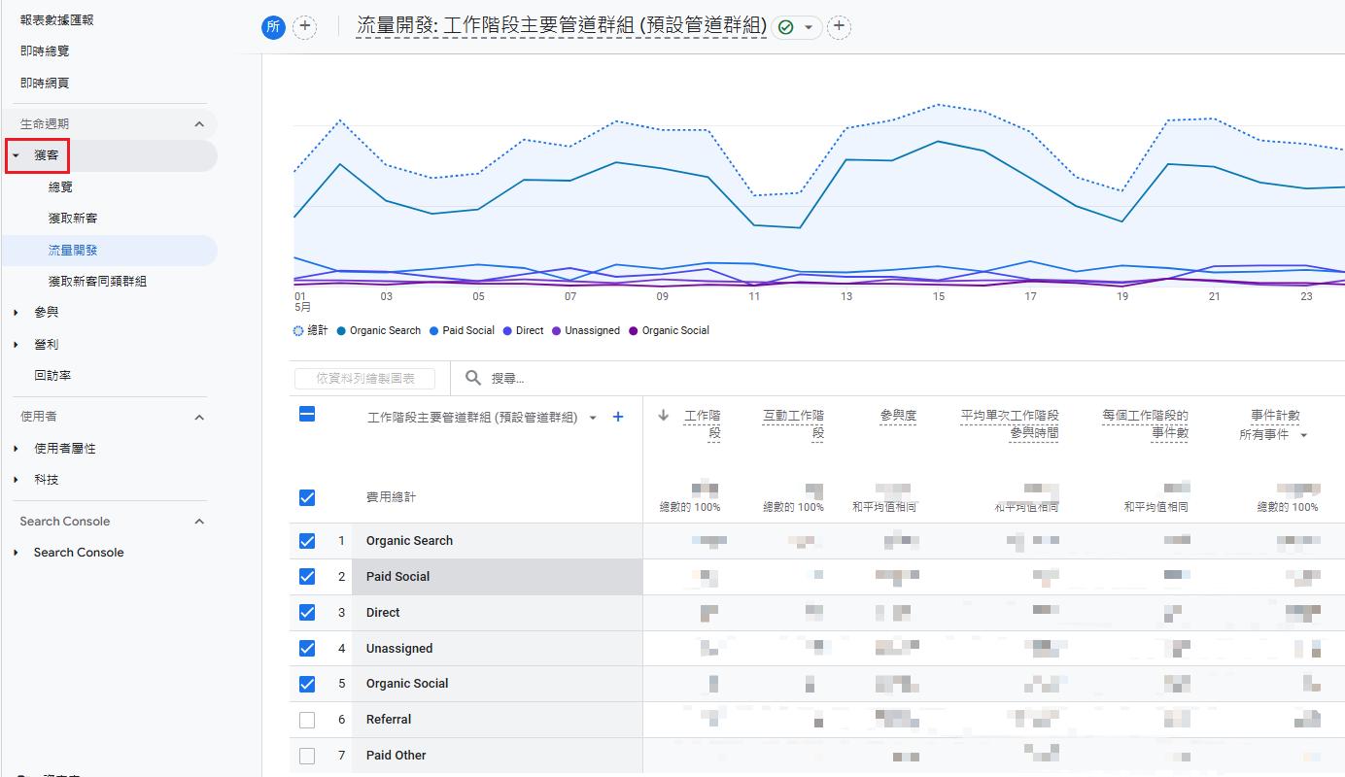Image resolution: width=1345 pixels, height=777 pixels.
Task: Collapse the '獲客' tree arrow
Action: click(16, 155)
